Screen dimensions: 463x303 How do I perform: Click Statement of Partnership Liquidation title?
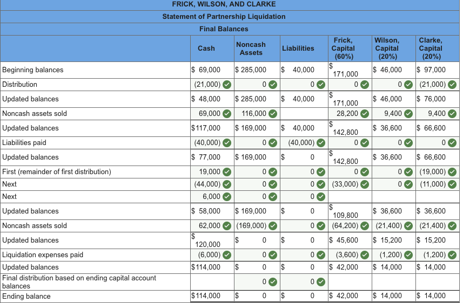point(224,17)
